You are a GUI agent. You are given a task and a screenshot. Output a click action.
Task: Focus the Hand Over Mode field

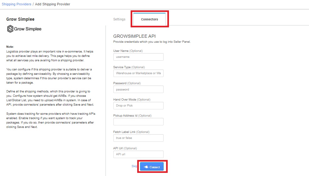138,106
